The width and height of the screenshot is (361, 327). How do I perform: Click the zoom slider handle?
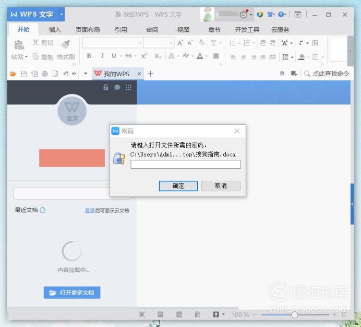[x=294, y=315]
